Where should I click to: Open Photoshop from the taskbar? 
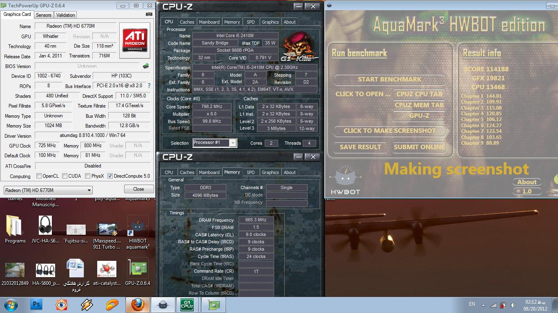point(36,304)
